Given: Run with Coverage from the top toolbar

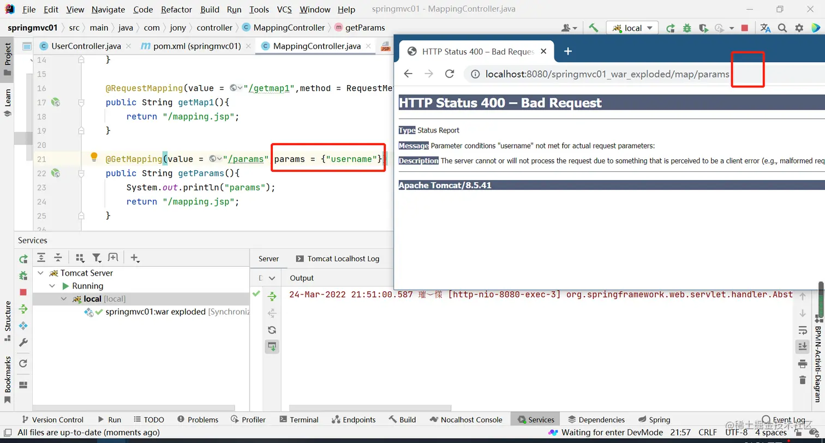Looking at the screenshot, I should tap(703, 28).
